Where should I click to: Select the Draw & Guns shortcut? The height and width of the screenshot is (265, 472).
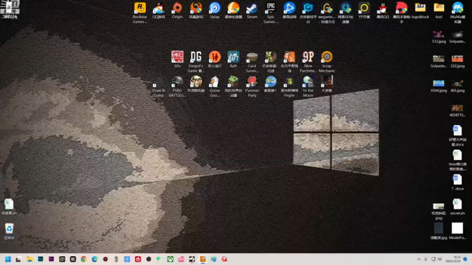pyautogui.click(x=159, y=89)
